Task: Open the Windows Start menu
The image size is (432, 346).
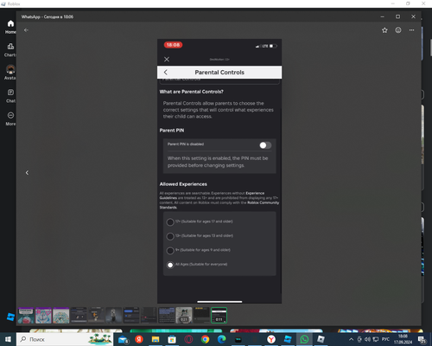Action: click(x=8, y=339)
